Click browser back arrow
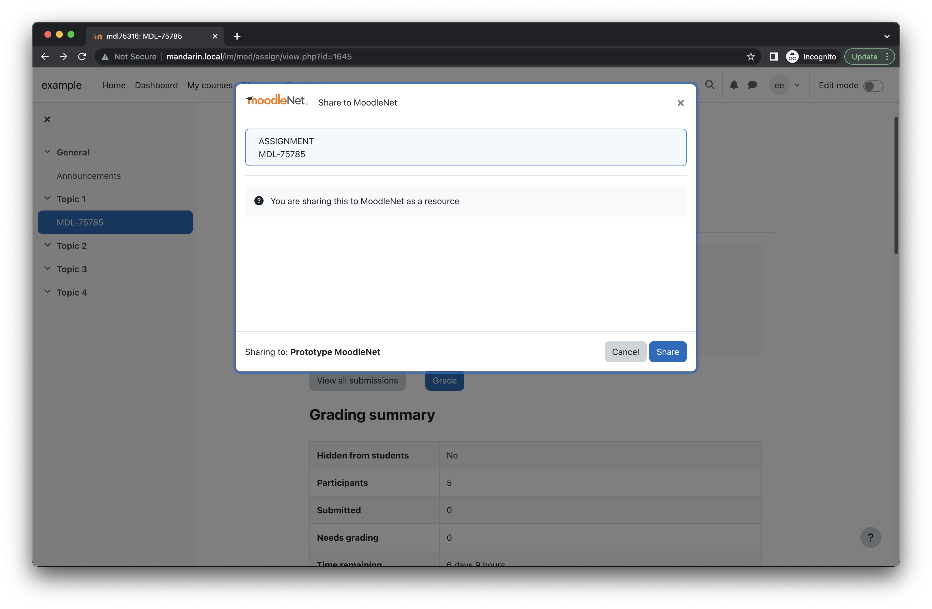932x609 pixels. click(45, 57)
